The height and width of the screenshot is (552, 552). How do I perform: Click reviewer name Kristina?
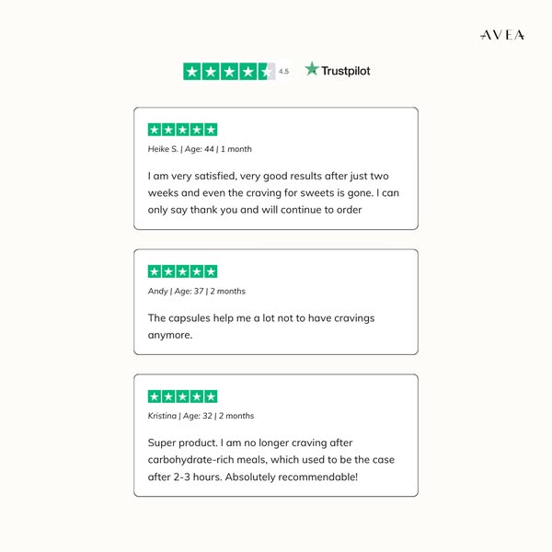164,416
